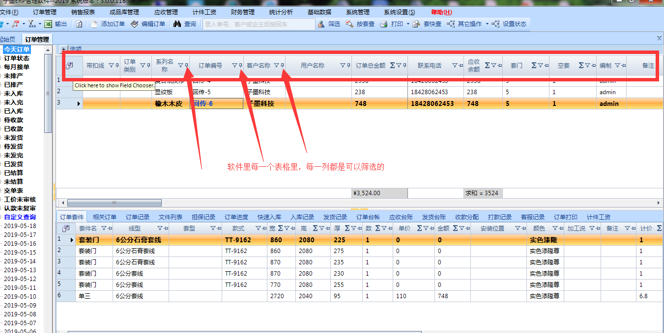Expand the 选项 options panel plus button
The width and height of the screenshot is (664, 333).
(x=63, y=49)
